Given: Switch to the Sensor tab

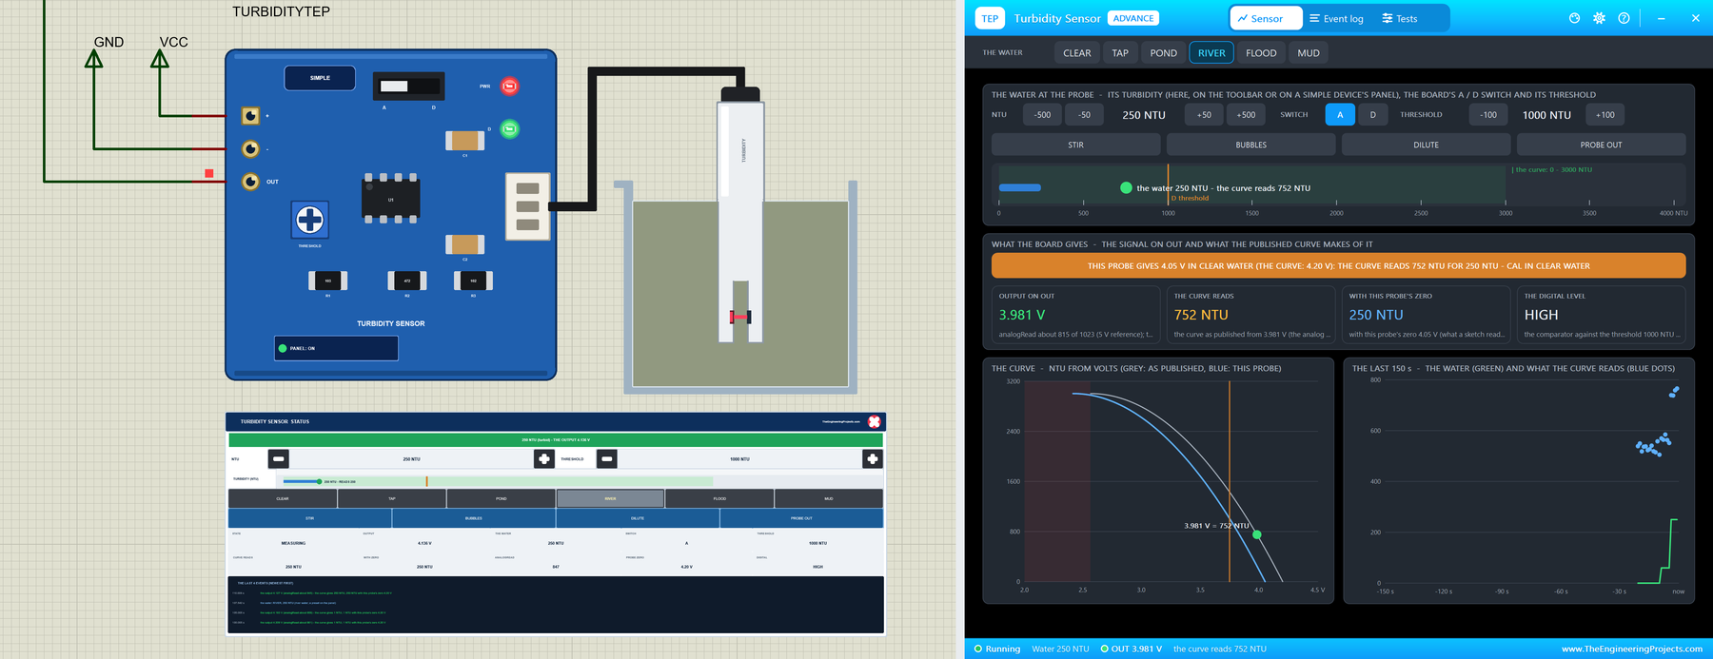Looking at the screenshot, I should point(1266,18).
